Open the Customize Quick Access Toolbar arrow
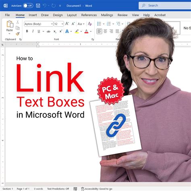This screenshot has width=191, height=191. pyautogui.click(x=60, y=6)
